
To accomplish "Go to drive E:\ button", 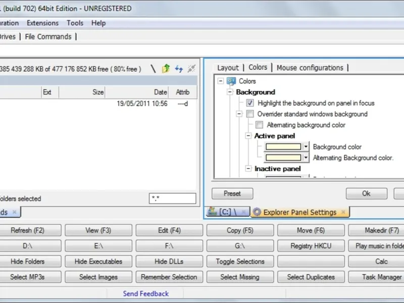I will click(x=98, y=246).
